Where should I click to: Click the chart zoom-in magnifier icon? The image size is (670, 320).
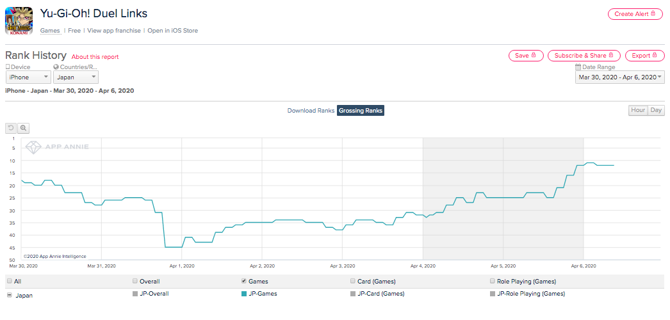[24, 127]
